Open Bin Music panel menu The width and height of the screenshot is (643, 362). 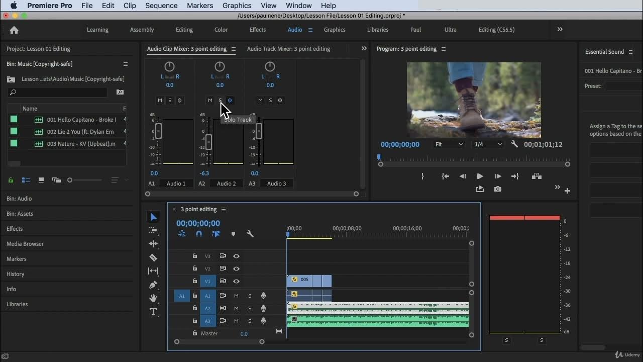click(x=126, y=64)
